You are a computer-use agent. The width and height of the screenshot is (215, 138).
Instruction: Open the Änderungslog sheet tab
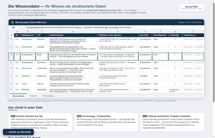tap(48, 96)
